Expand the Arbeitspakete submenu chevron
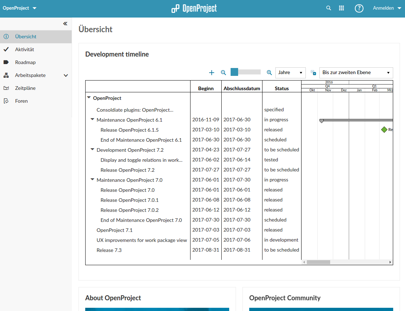 tap(66, 76)
